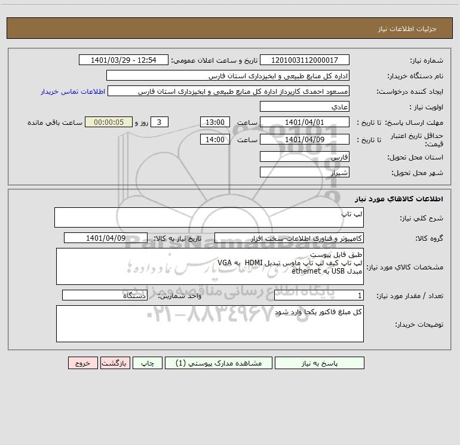
Task: Click the buyer notes text area
Action: coord(210,324)
